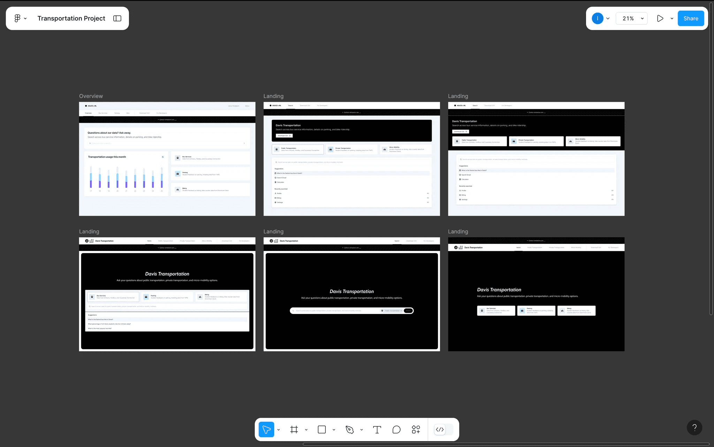This screenshot has height=447, width=714.
Task: Open the 21% zoom dropdown
Action: (631, 18)
